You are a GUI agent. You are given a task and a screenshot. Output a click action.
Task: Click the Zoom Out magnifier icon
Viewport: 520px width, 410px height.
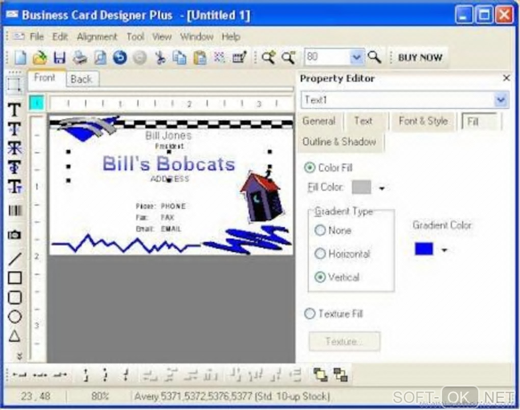click(x=288, y=58)
